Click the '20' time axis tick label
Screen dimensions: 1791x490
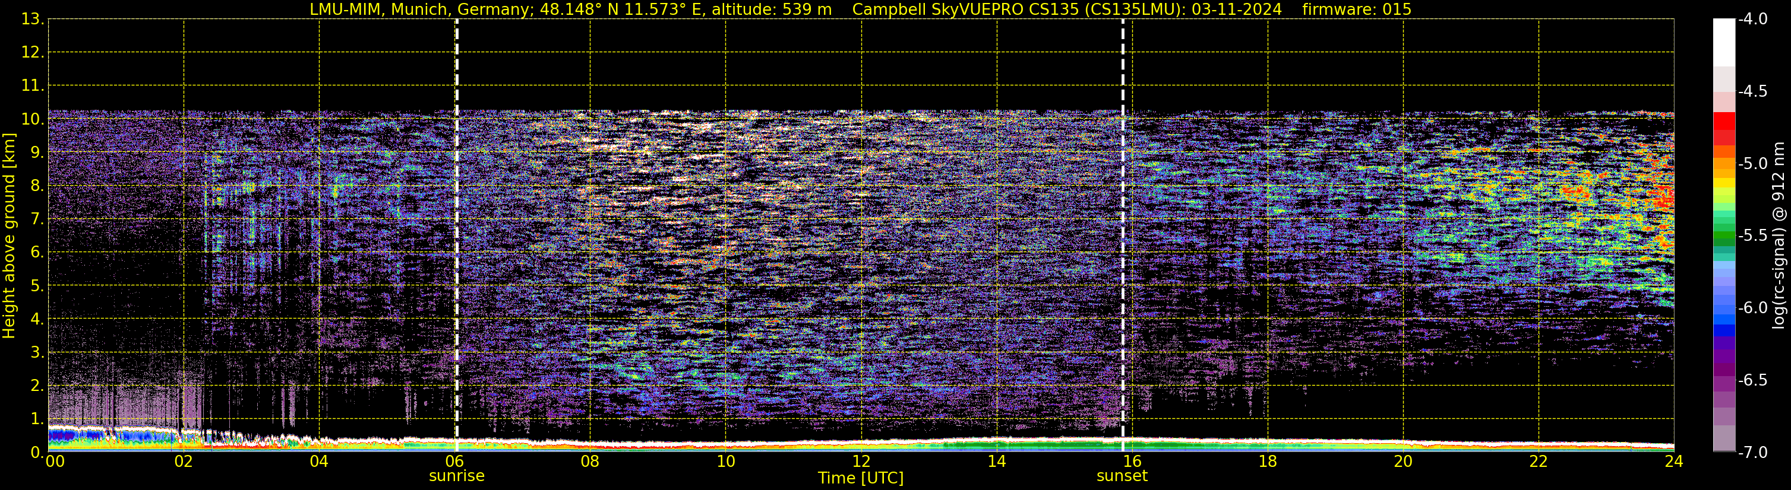pyautogui.click(x=1403, y=462)
